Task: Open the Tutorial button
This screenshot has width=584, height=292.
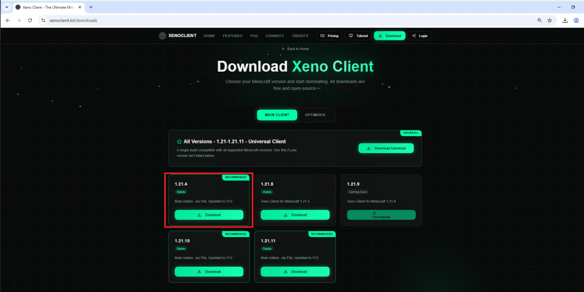Action: 359,36
